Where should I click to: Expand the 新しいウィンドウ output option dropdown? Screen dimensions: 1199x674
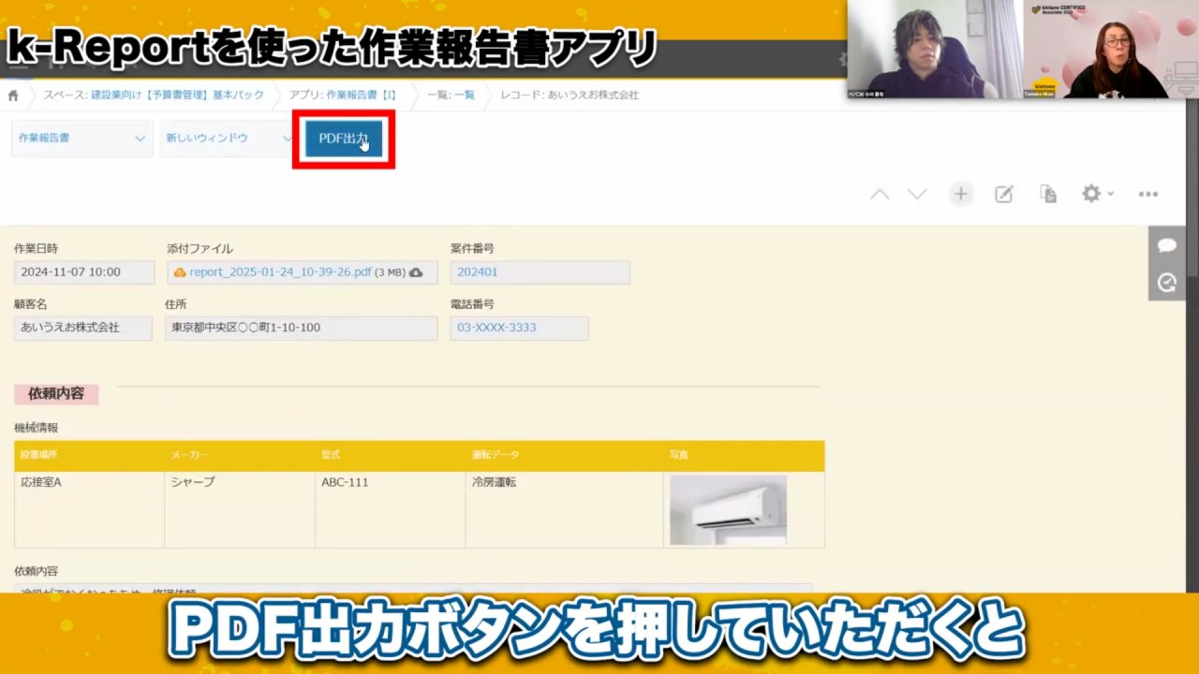pos(225,137)
